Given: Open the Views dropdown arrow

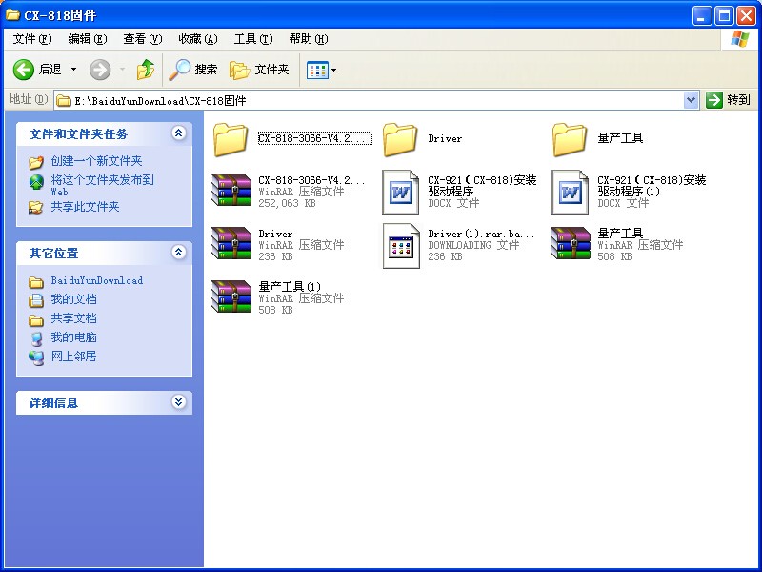Looking at the screenshot, I should pos(334,70).
